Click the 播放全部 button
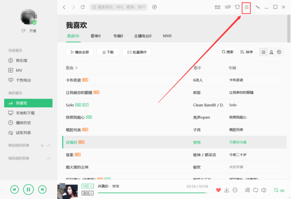The height and width of the screenshot is (199, 291). tap(79, 52)
